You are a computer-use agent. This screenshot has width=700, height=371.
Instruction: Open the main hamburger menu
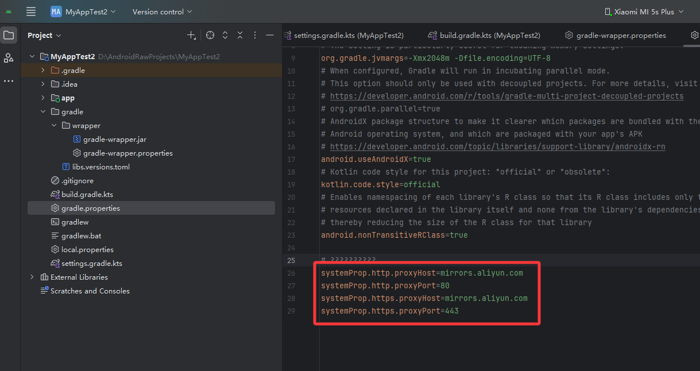point(31,11)
